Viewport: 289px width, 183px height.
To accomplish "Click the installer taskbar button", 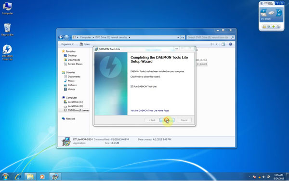I will tap(55, 177).
